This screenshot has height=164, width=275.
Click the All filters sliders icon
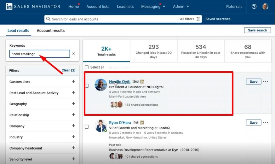pyautogui.click(x=198, y=19)
